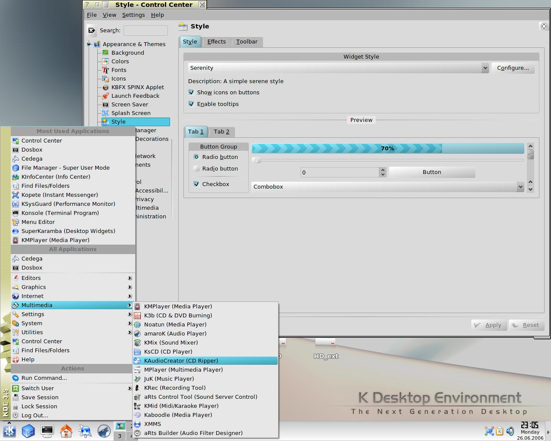551x441 pixels.
Task: Click the clock showing 23:05
Action: (530, 425)
